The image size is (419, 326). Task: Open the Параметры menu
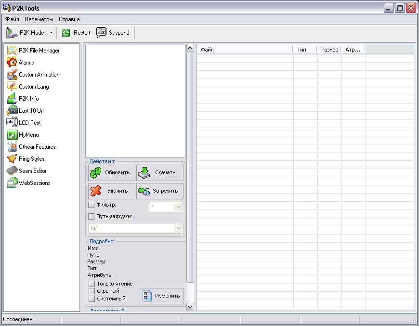coord(39,19)
